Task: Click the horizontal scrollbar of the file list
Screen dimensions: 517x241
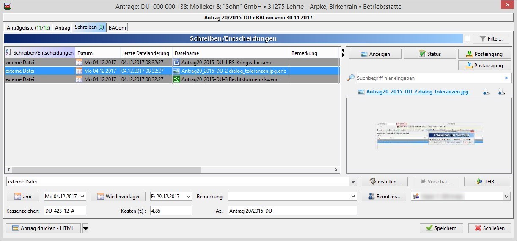Action: (107, 170)
